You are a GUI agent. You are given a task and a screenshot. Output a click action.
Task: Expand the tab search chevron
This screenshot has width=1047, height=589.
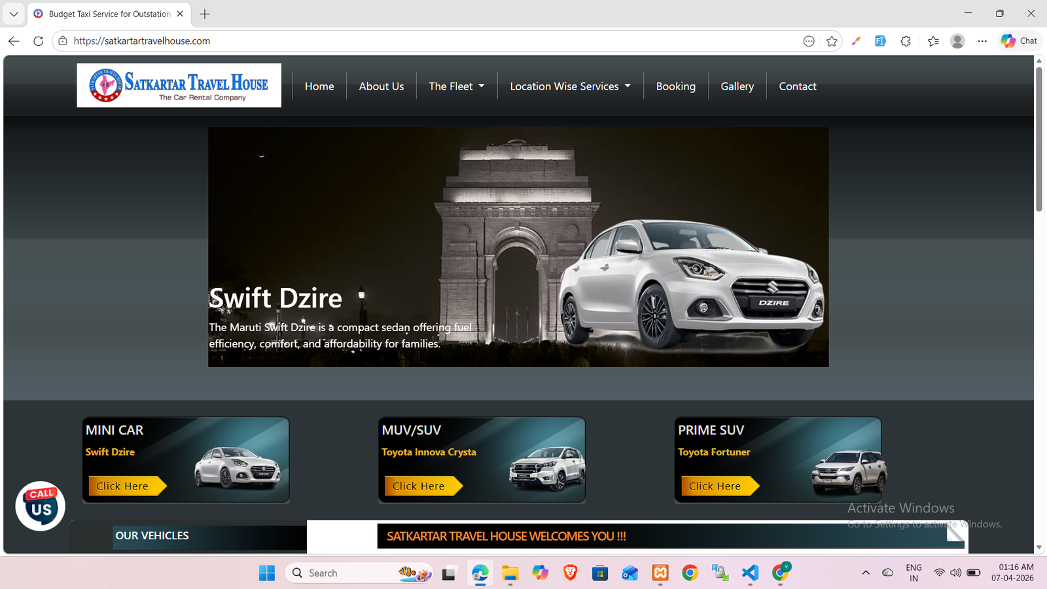click(14, 14)
